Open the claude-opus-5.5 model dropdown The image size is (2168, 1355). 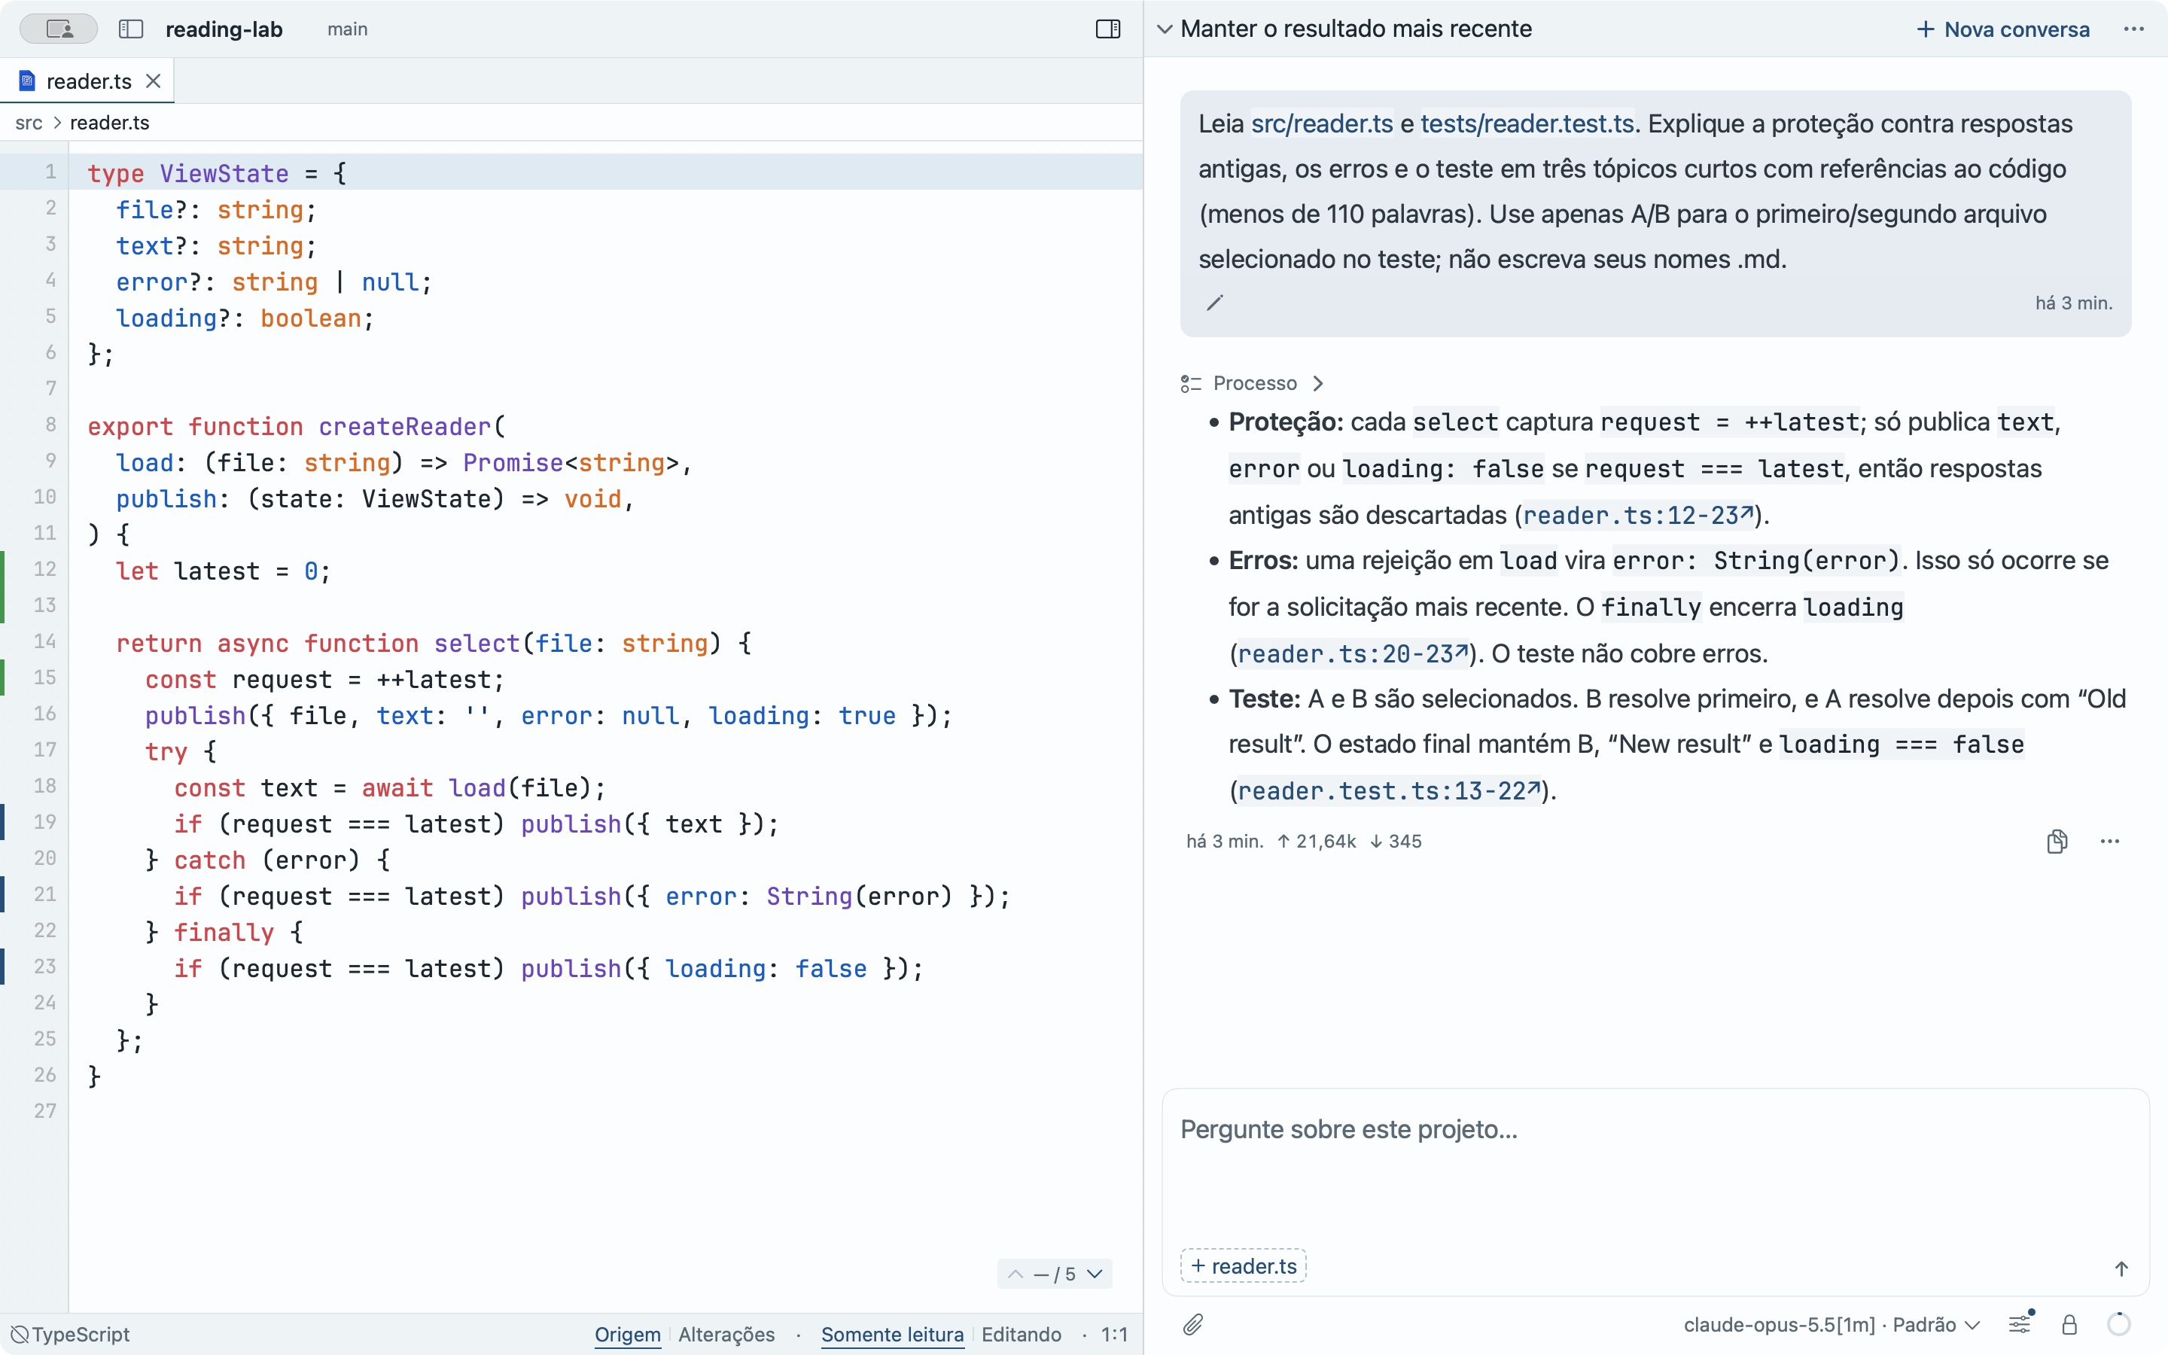point(1832,1325)
